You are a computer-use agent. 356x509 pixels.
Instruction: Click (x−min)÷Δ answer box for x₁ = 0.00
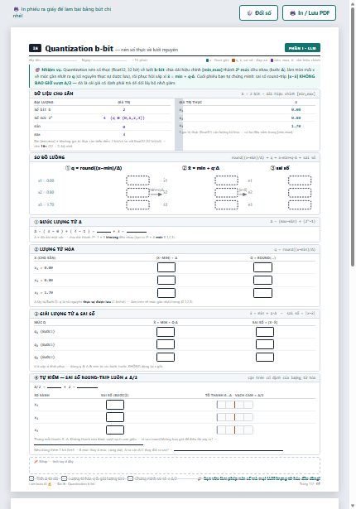(166, 267)
